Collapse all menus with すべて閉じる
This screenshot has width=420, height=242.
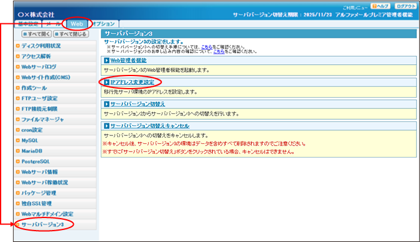point(72,34)
